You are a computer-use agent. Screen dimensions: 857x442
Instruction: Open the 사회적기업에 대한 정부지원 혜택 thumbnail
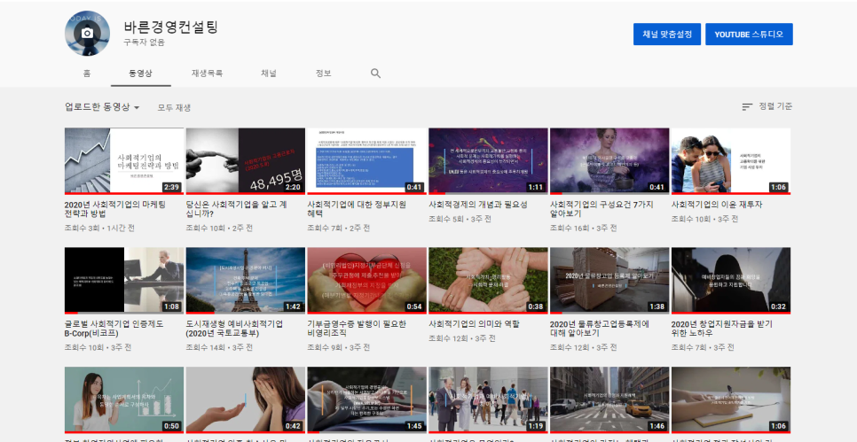pyautogui.click(x=366, y=161)
